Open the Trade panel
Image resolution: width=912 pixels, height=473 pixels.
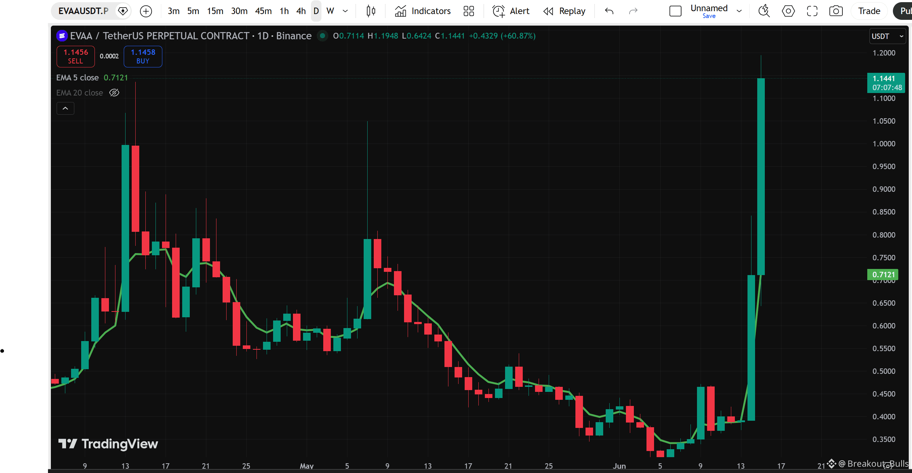coord(869,11)
